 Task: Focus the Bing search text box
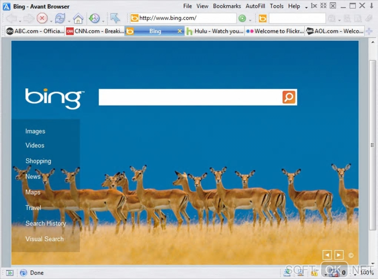click(190, 97)
